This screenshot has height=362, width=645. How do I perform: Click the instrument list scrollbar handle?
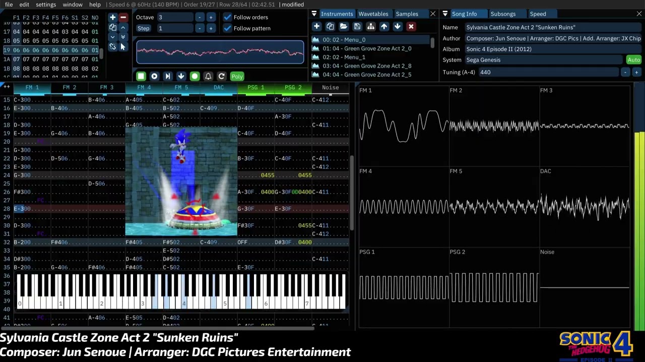[x=432, y=42]
